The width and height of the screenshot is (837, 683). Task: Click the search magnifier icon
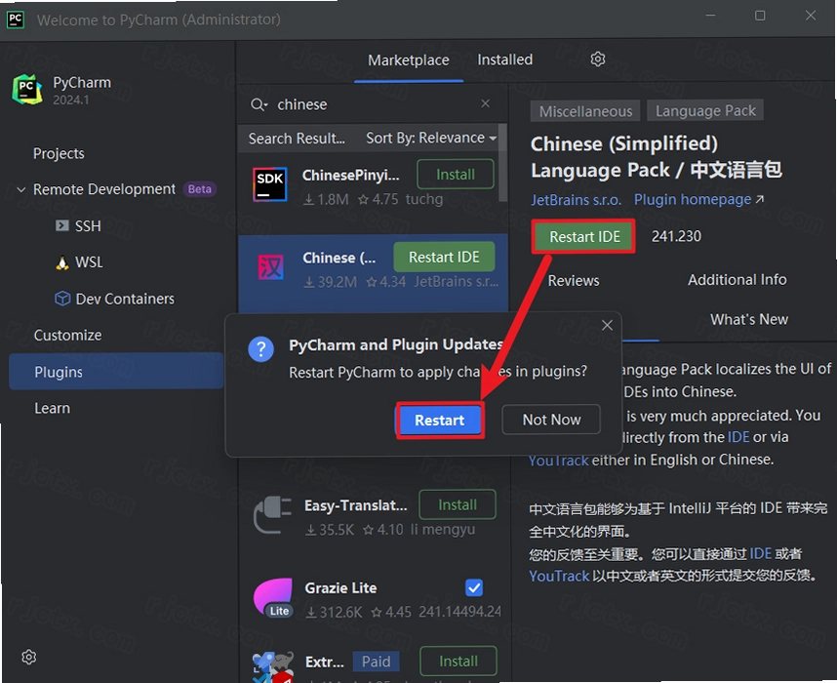[259, 104]
